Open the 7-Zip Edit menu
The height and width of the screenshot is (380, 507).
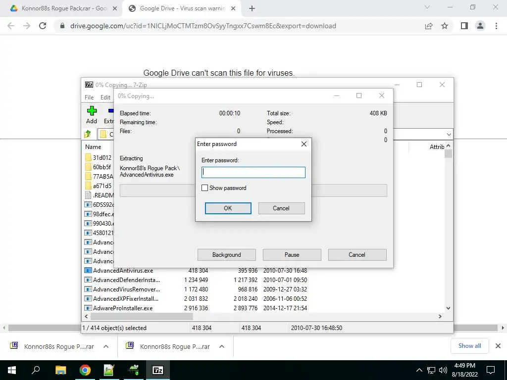(105, 97)
